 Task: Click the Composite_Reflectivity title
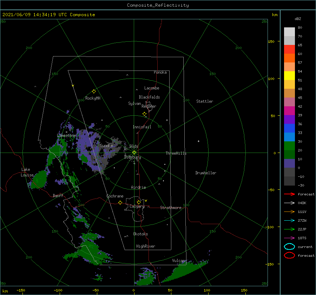[x=158, y=5]
